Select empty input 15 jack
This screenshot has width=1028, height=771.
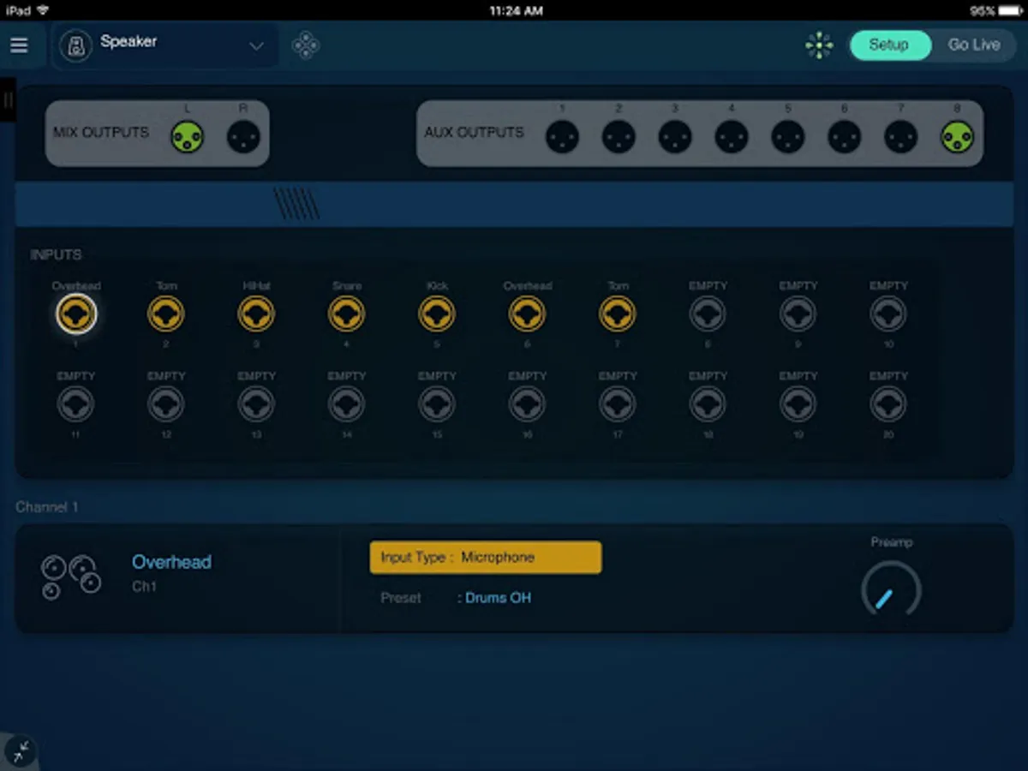(x=437, y=404)
